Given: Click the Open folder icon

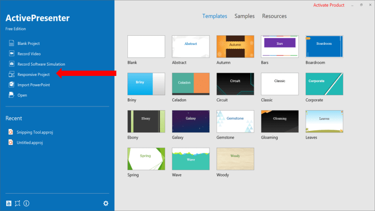Looking at the screenshot, I should pos(12,95).
